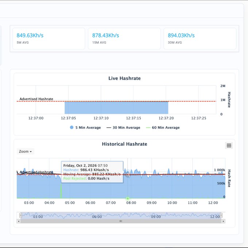Click the highlighted hashrate point near 07:50

(x=128, y=172)
